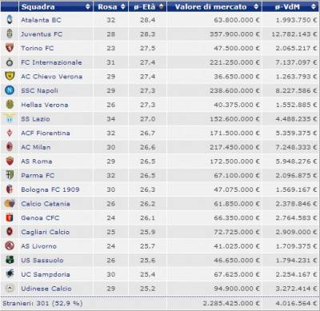The image size is (320, 311).
Task: Click the SS Lazio eagle crest
Action: tap(10, 118)
